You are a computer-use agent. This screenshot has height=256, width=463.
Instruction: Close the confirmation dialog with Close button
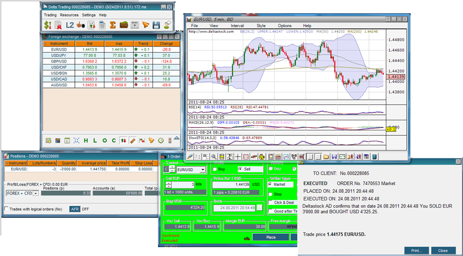pos(443,251)
